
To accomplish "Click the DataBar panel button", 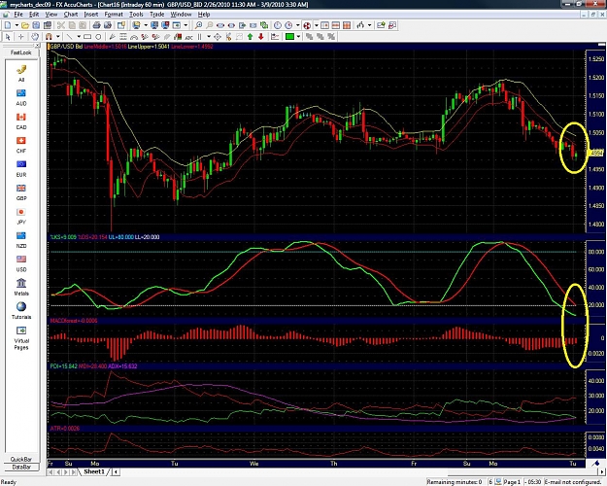I will click(21, 467).
